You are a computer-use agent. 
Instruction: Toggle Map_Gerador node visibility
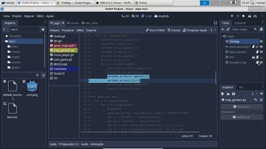[261, 52]
